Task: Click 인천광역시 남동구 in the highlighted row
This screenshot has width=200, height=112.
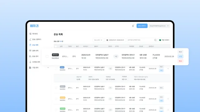Action: pos(102,55)
